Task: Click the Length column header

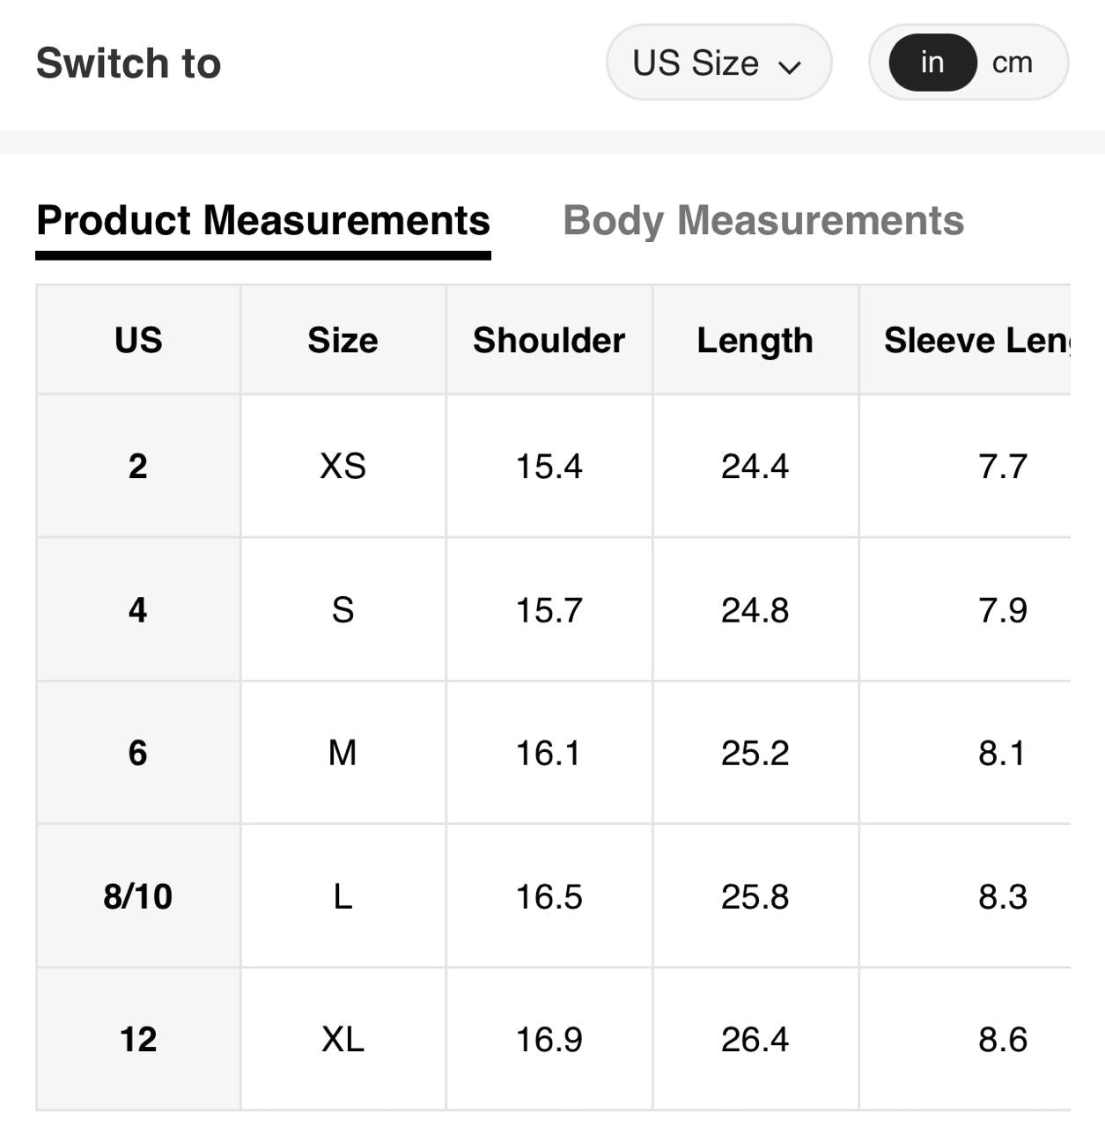Action: [755, 341]
